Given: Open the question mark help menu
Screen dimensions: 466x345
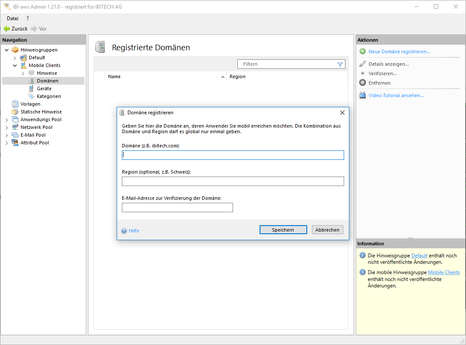Looking at the screenshot, I should click(x=28, y=18).
